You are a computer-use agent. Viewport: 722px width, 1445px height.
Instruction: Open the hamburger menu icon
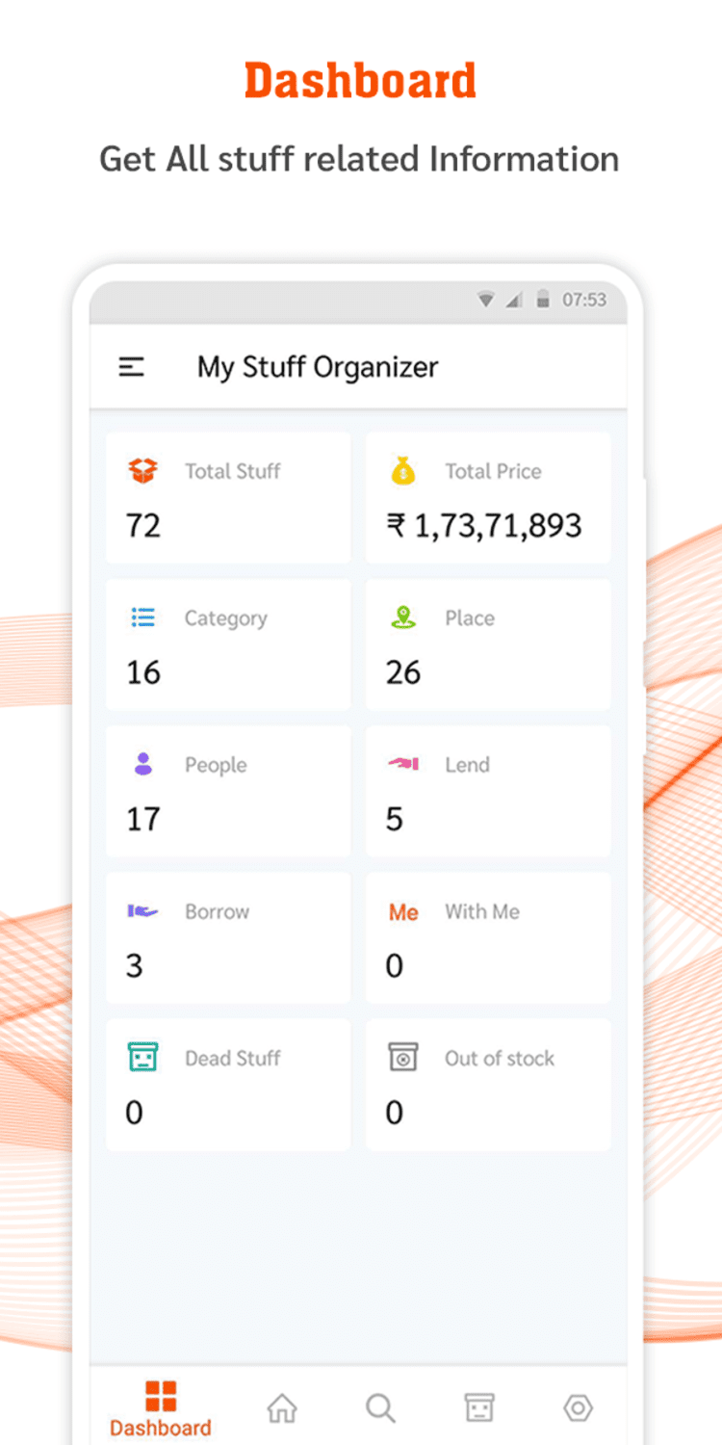click(132, 367)
